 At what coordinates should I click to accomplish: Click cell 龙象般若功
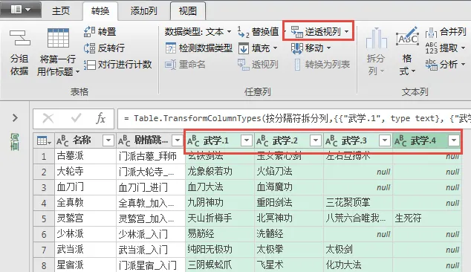pyautogui.click(x=220, y=172)
